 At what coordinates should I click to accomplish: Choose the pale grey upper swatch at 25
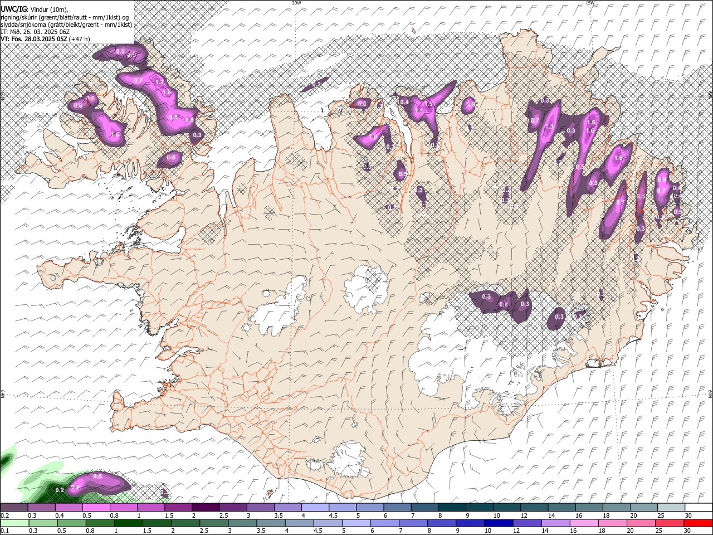pyautogui.click(x=671, y=508)
